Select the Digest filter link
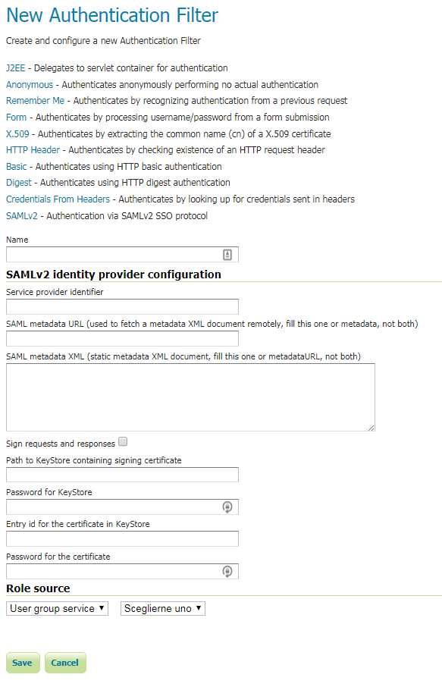 click(x=19, y=183)
